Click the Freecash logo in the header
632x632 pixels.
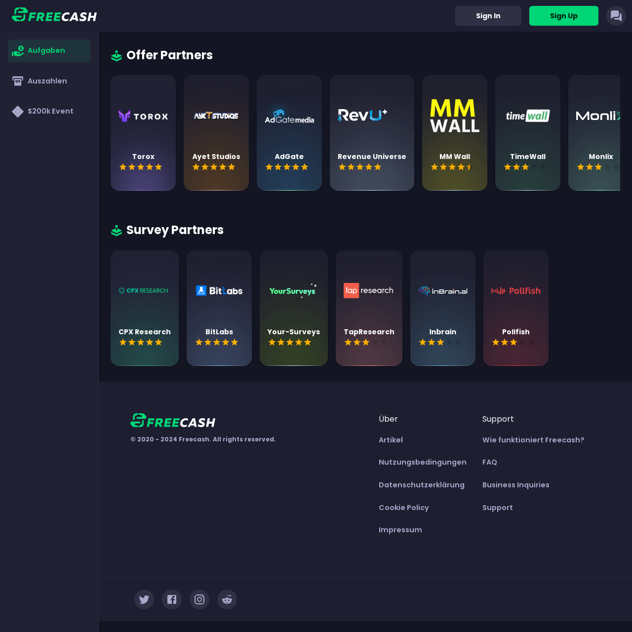(54, 15)
